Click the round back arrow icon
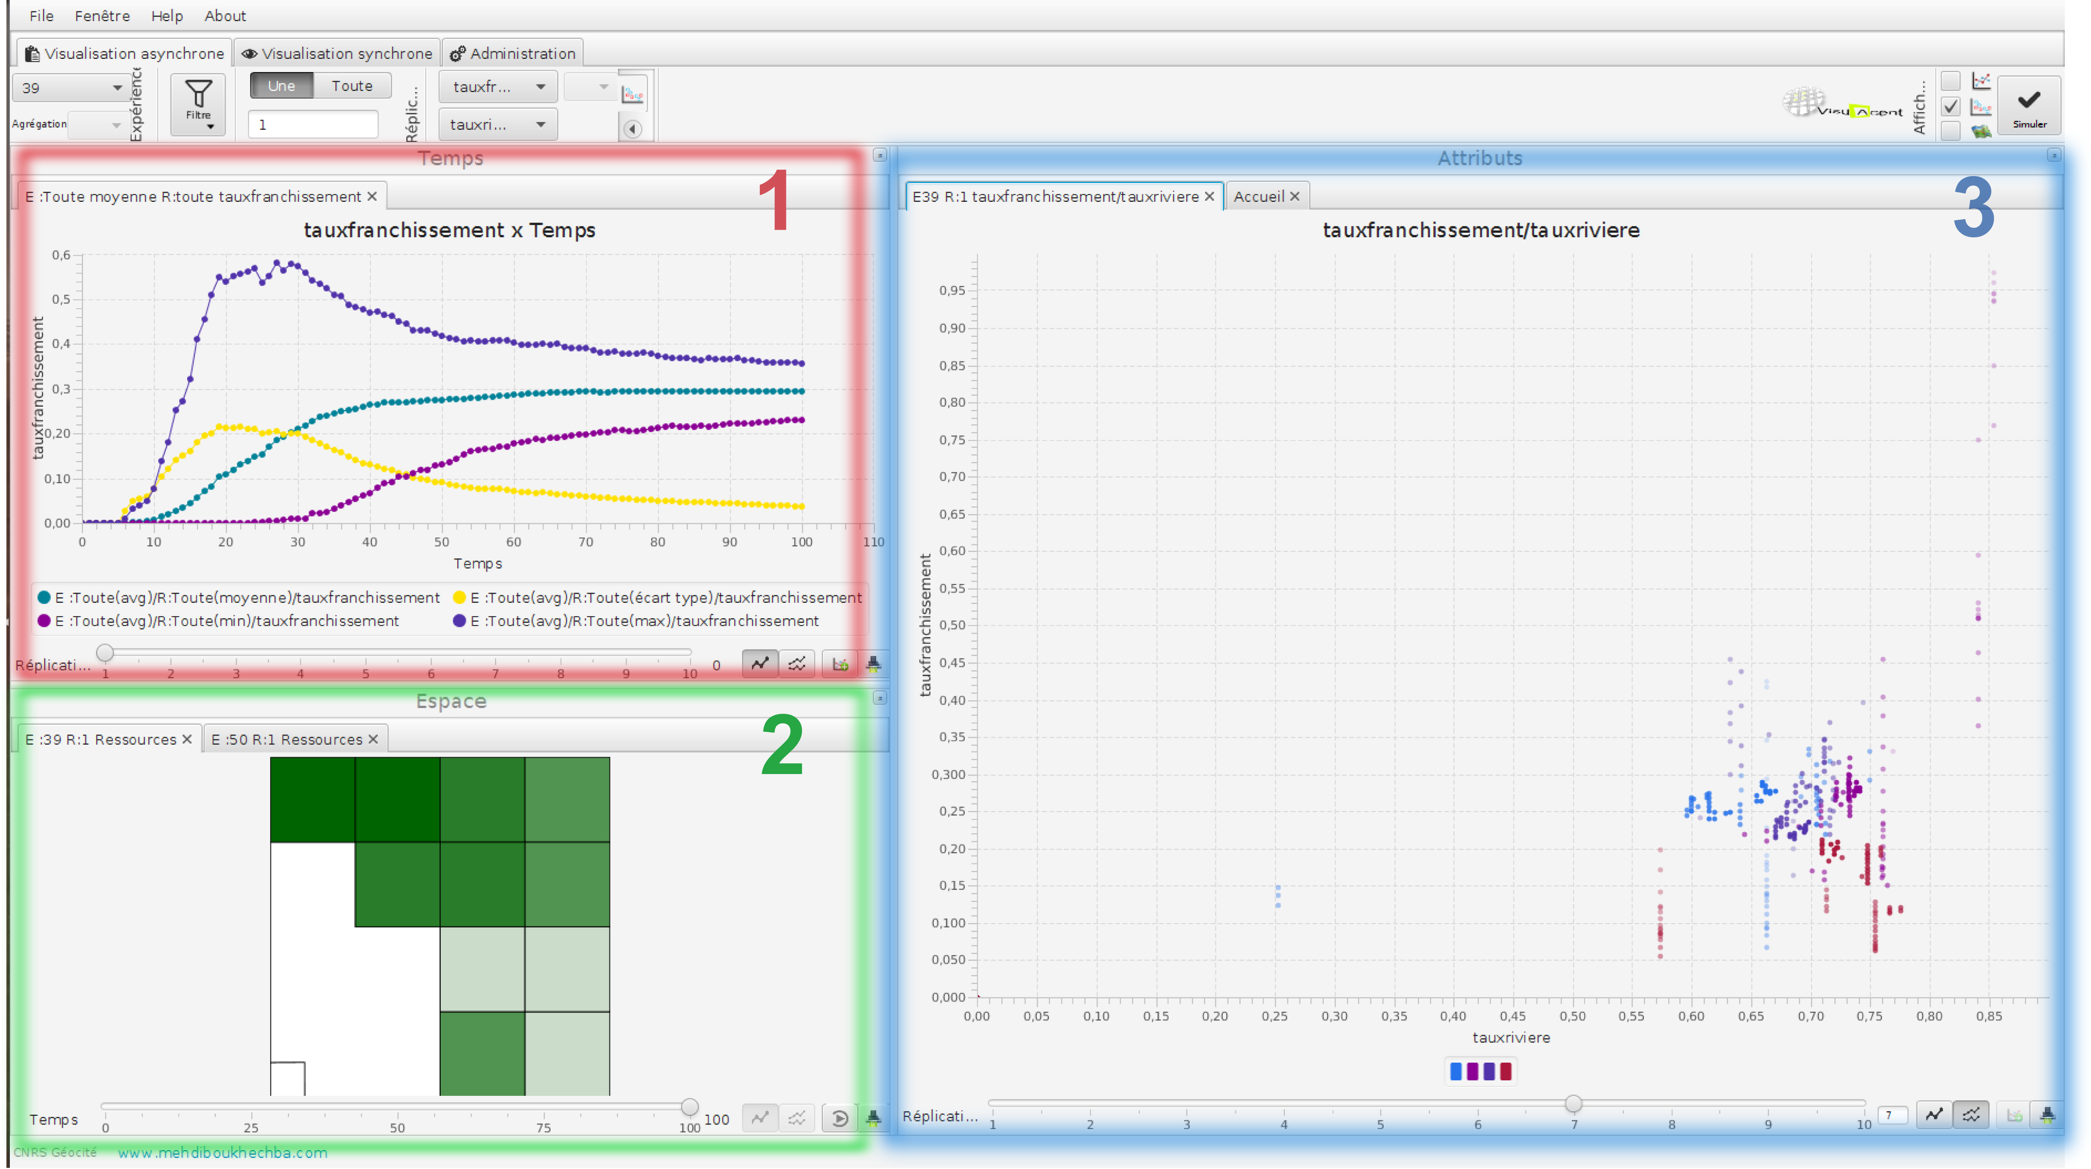Screen dimensions: 2091x1169 (x=632, y=129)
